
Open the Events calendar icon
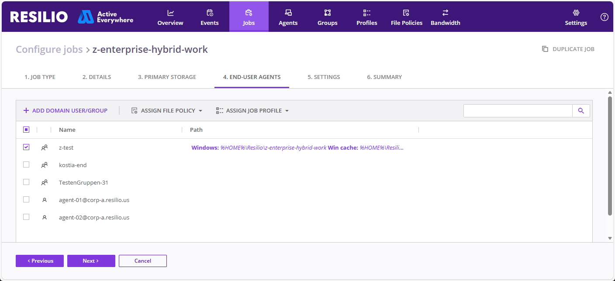click(x=210, y=13)
